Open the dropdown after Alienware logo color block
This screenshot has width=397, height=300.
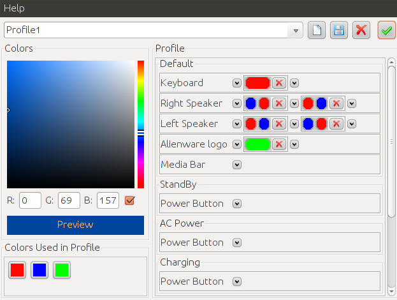point(294,144)
